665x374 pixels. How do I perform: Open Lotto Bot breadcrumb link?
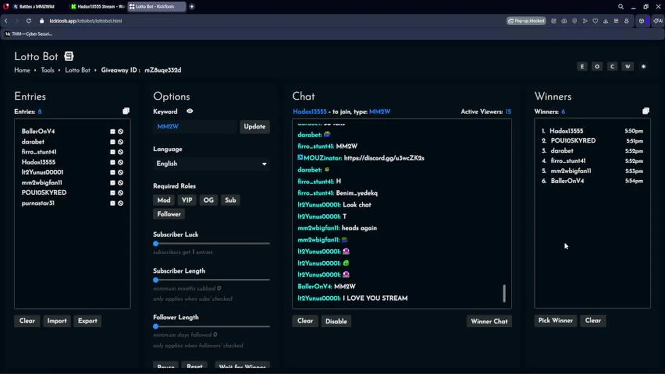tap(78, 70)
